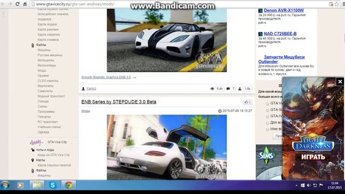Open Skype from the taskbar
Viewport: 345px width, 194px height.
[53, 185]
